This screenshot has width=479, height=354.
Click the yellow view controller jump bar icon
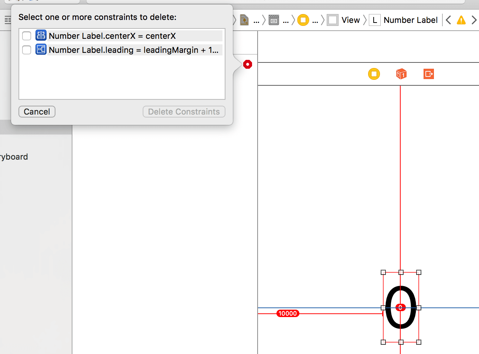click(303, 20)
